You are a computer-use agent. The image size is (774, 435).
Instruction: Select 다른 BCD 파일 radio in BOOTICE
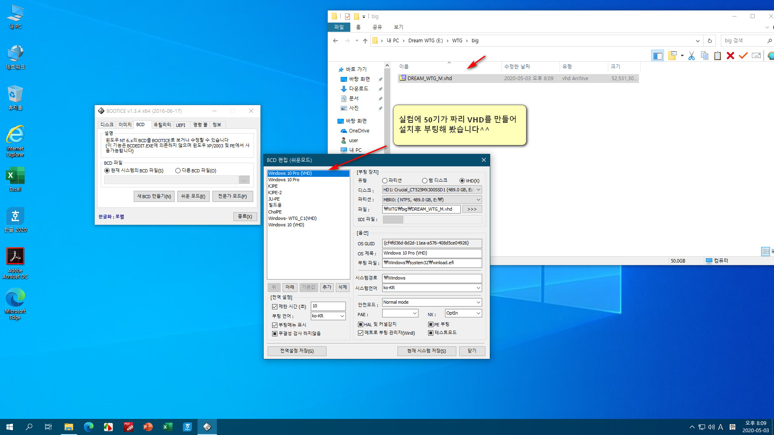(178, 171)
